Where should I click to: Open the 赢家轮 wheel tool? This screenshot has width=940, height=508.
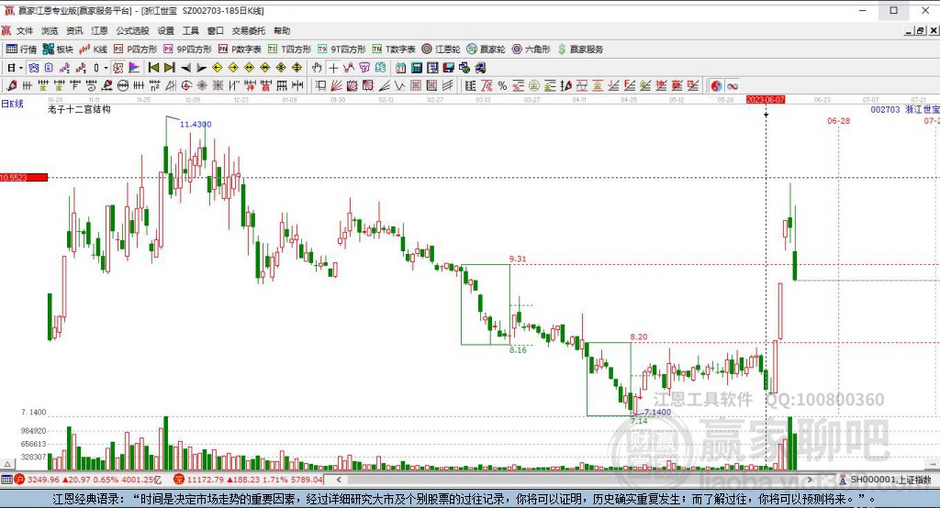(487, 50)
